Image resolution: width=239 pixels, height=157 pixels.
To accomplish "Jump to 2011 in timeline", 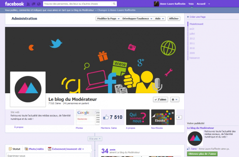I will coord(192,43).
